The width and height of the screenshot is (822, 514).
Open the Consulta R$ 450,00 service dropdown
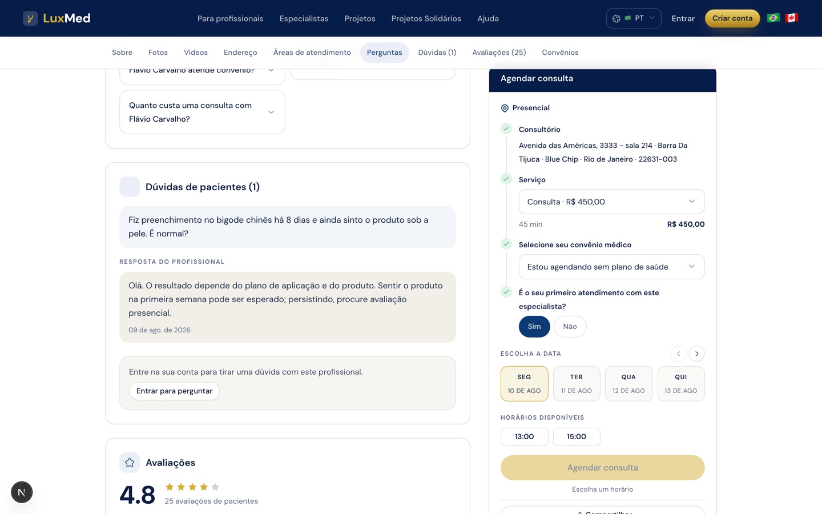point(611,202)
